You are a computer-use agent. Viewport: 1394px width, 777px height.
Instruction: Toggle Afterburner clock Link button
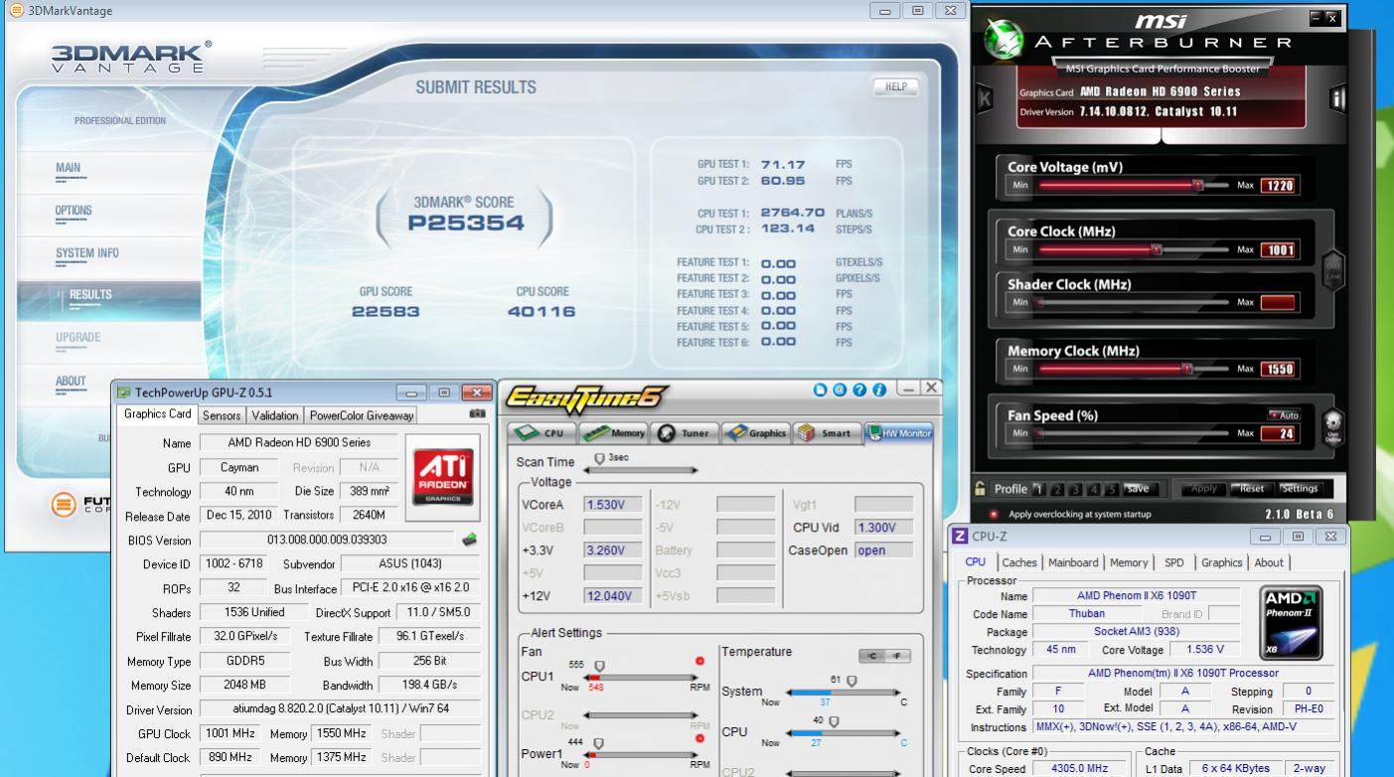1332,268
